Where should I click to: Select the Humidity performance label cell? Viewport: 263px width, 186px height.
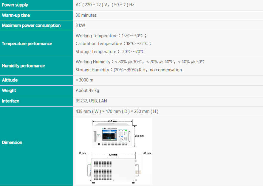click(23, 66)
